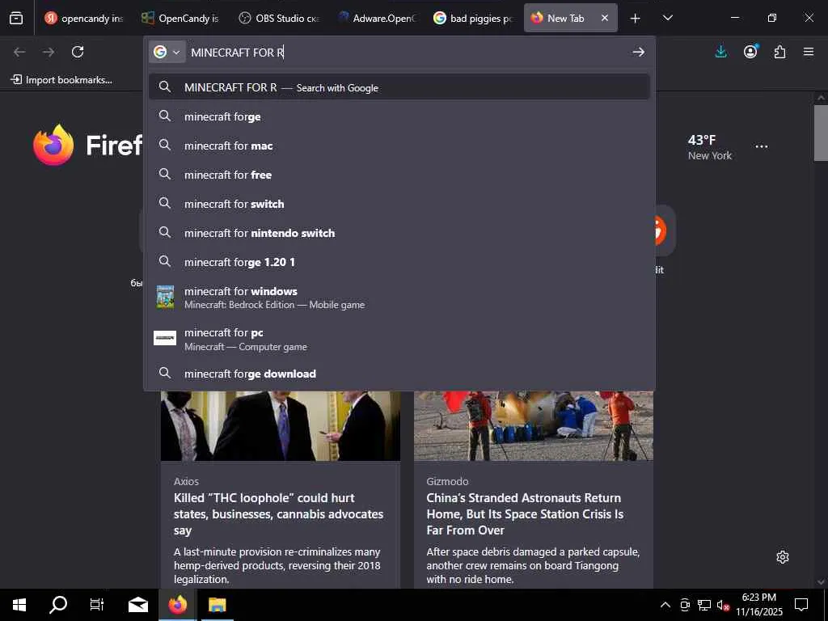Screen dimensions: 828x621
Task: Click the network tray icon
Action: pyautogui.click(x=704, y=605)
